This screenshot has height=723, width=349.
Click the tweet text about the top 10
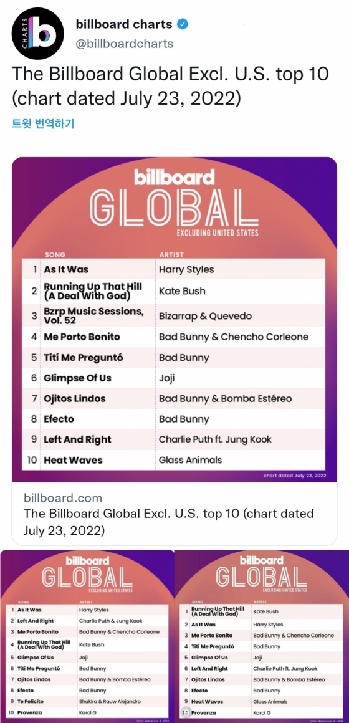171,86
